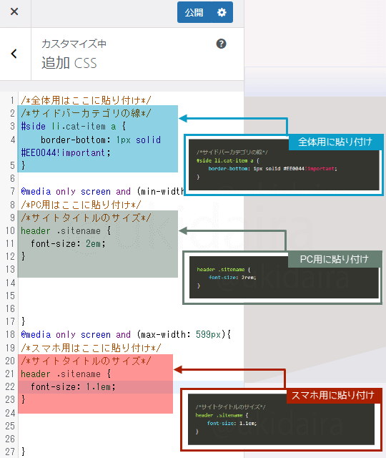386x458 pixels.
Task: Click the closing brace on line 27
Action: [x=24, y=452]
